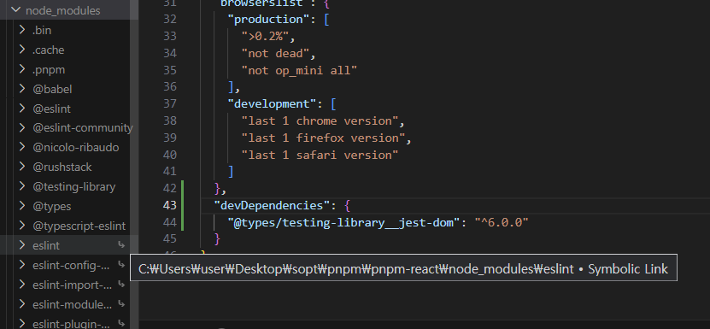Select the eslint folder label
The width and height of the screenshot is (710, 329).
(x=46, y=245)
